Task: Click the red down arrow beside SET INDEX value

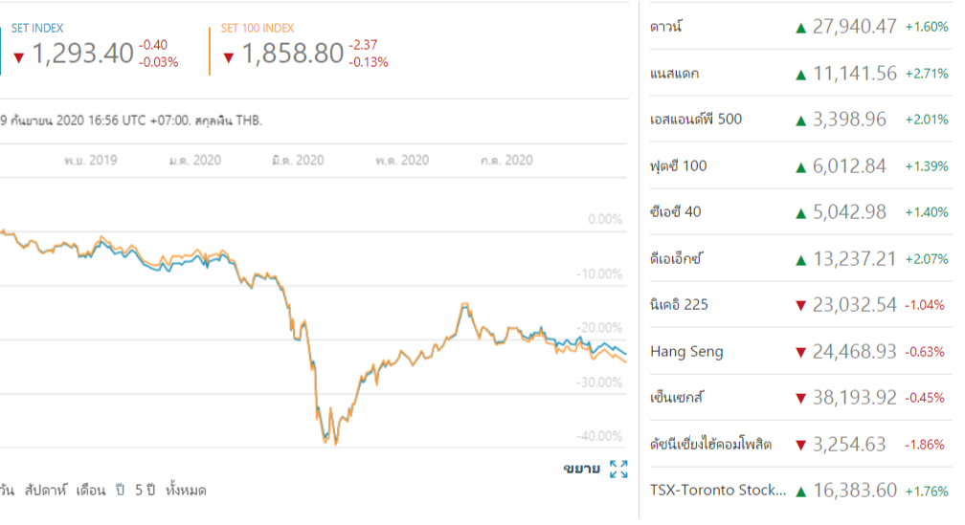Action: [18, 57]
